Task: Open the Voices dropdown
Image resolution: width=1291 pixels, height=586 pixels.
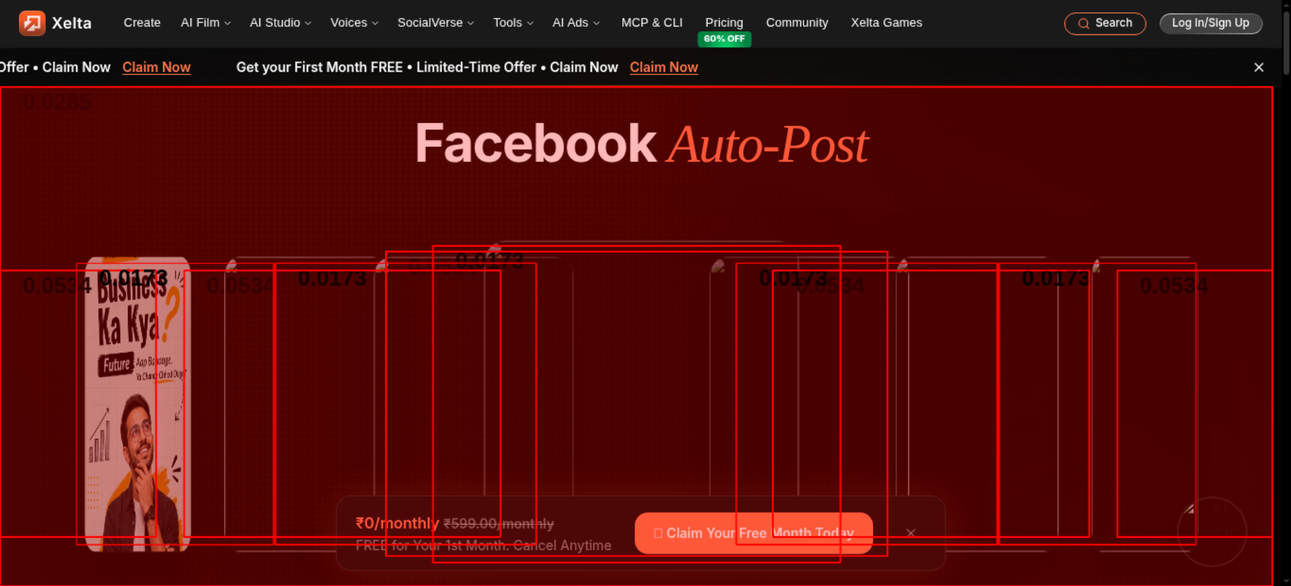Action: click(x=354, y=23)
